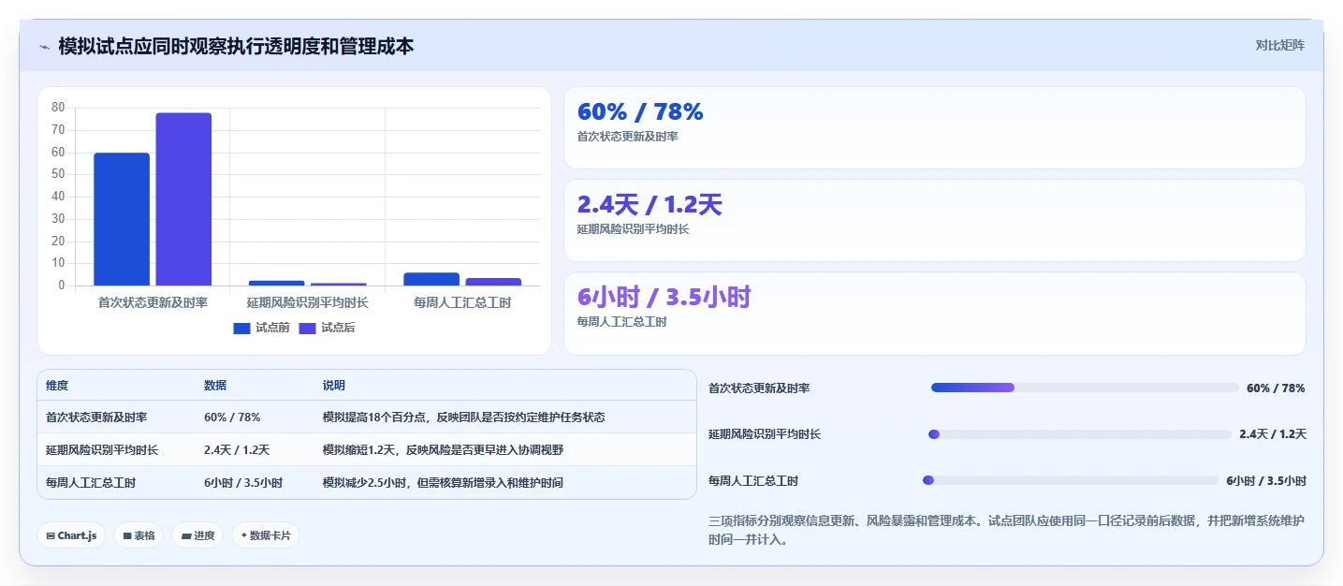Viewport: 1343px width, 586px height.
Task: Click the summary paragraph starting 三项指标
Action: 1006,530
